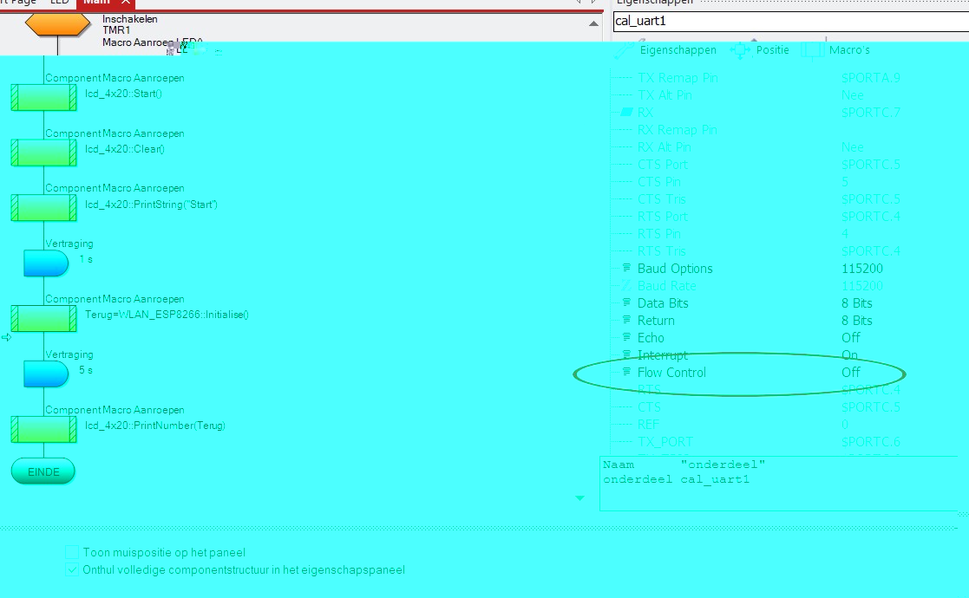
Task: Change the Interrupt On value
Action: [x=849, y=354]
